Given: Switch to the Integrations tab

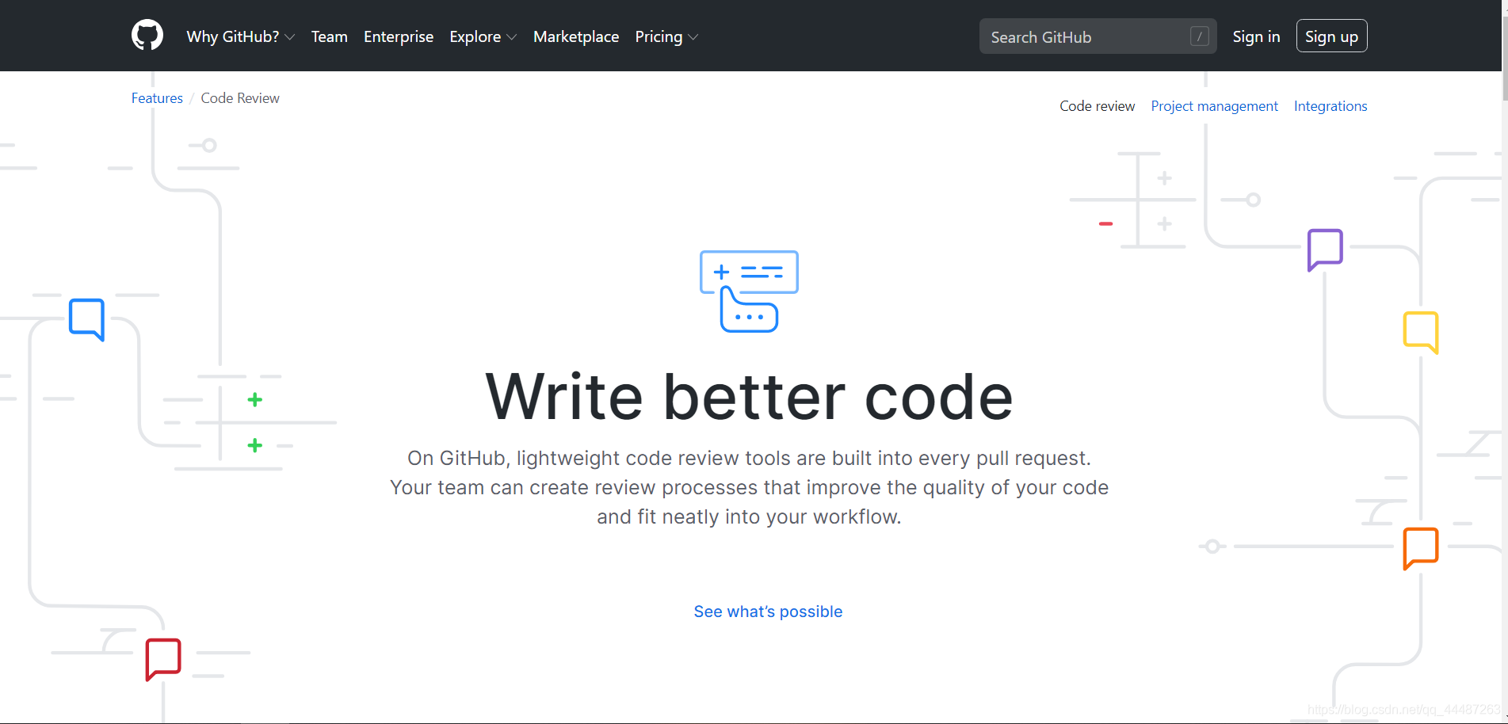Looking at the screenshot, I should click(x=1330, y=106).
